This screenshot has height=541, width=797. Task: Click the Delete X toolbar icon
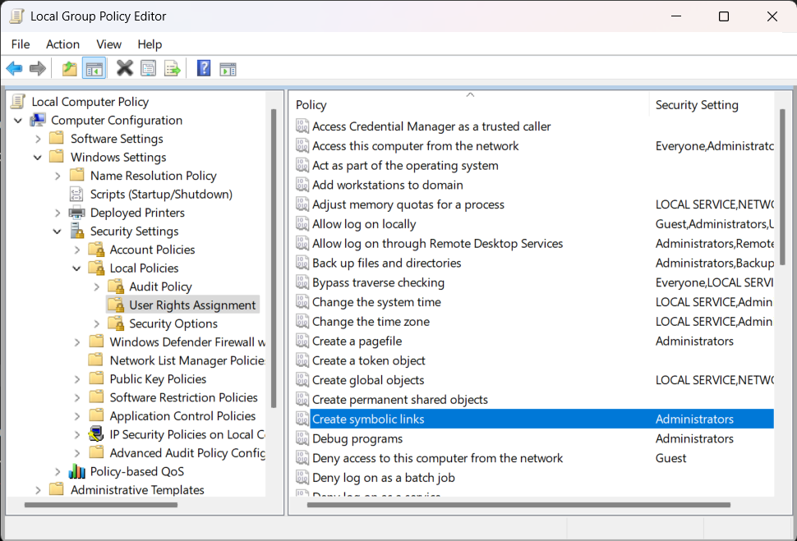coord(124,69)
